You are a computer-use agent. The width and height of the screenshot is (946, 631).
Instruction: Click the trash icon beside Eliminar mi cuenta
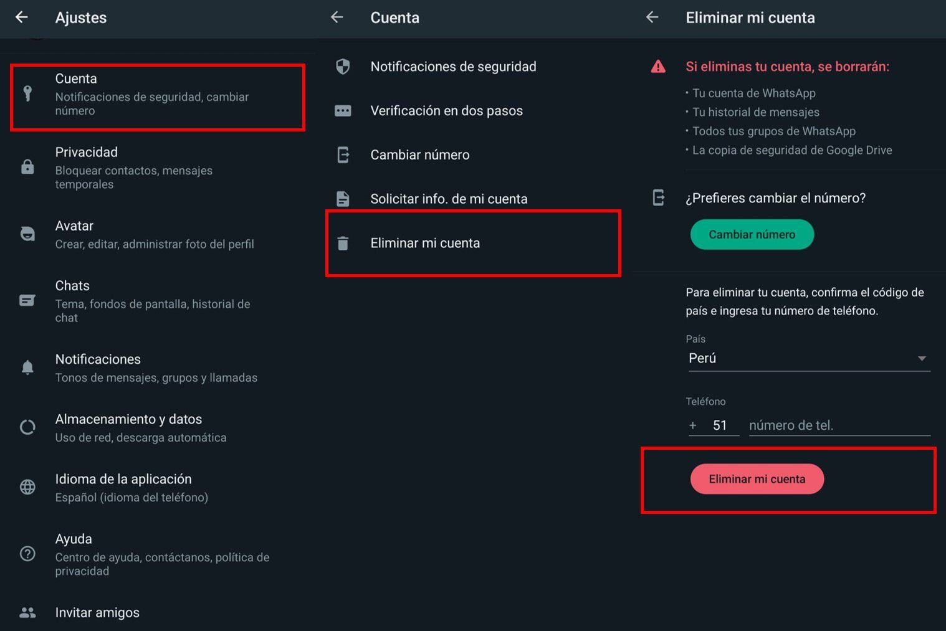(343, 243)
